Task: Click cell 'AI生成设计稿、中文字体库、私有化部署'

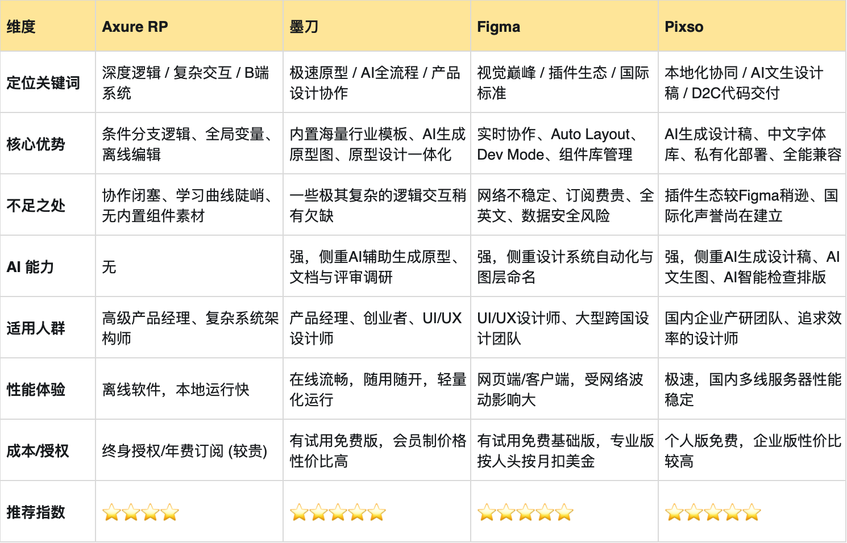Action: click(752, 144)
